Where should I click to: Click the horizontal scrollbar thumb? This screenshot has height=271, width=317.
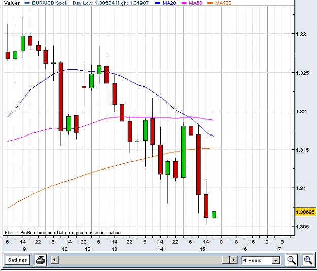[x=226, y=260]
